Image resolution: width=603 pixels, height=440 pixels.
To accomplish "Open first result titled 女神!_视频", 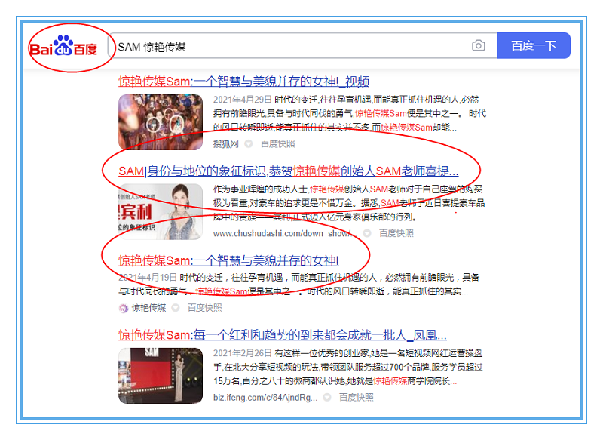I will pyautogui.click(x=243, y=82).
